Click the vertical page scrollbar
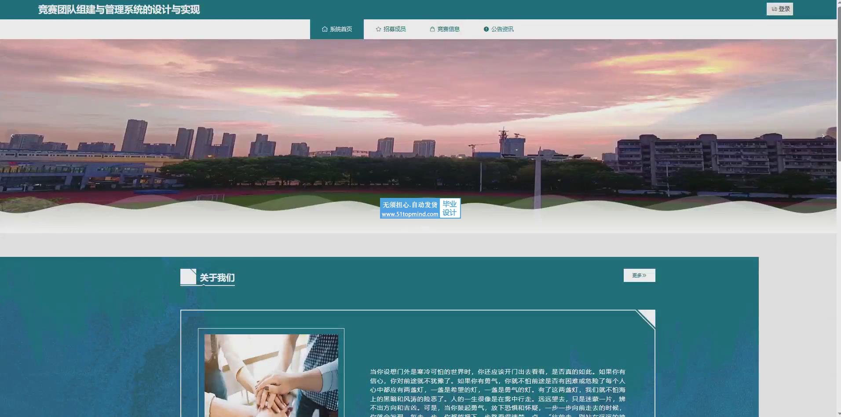Image resolution: width=841 pixels, height=417 pixels. click(x=838, y=88)
